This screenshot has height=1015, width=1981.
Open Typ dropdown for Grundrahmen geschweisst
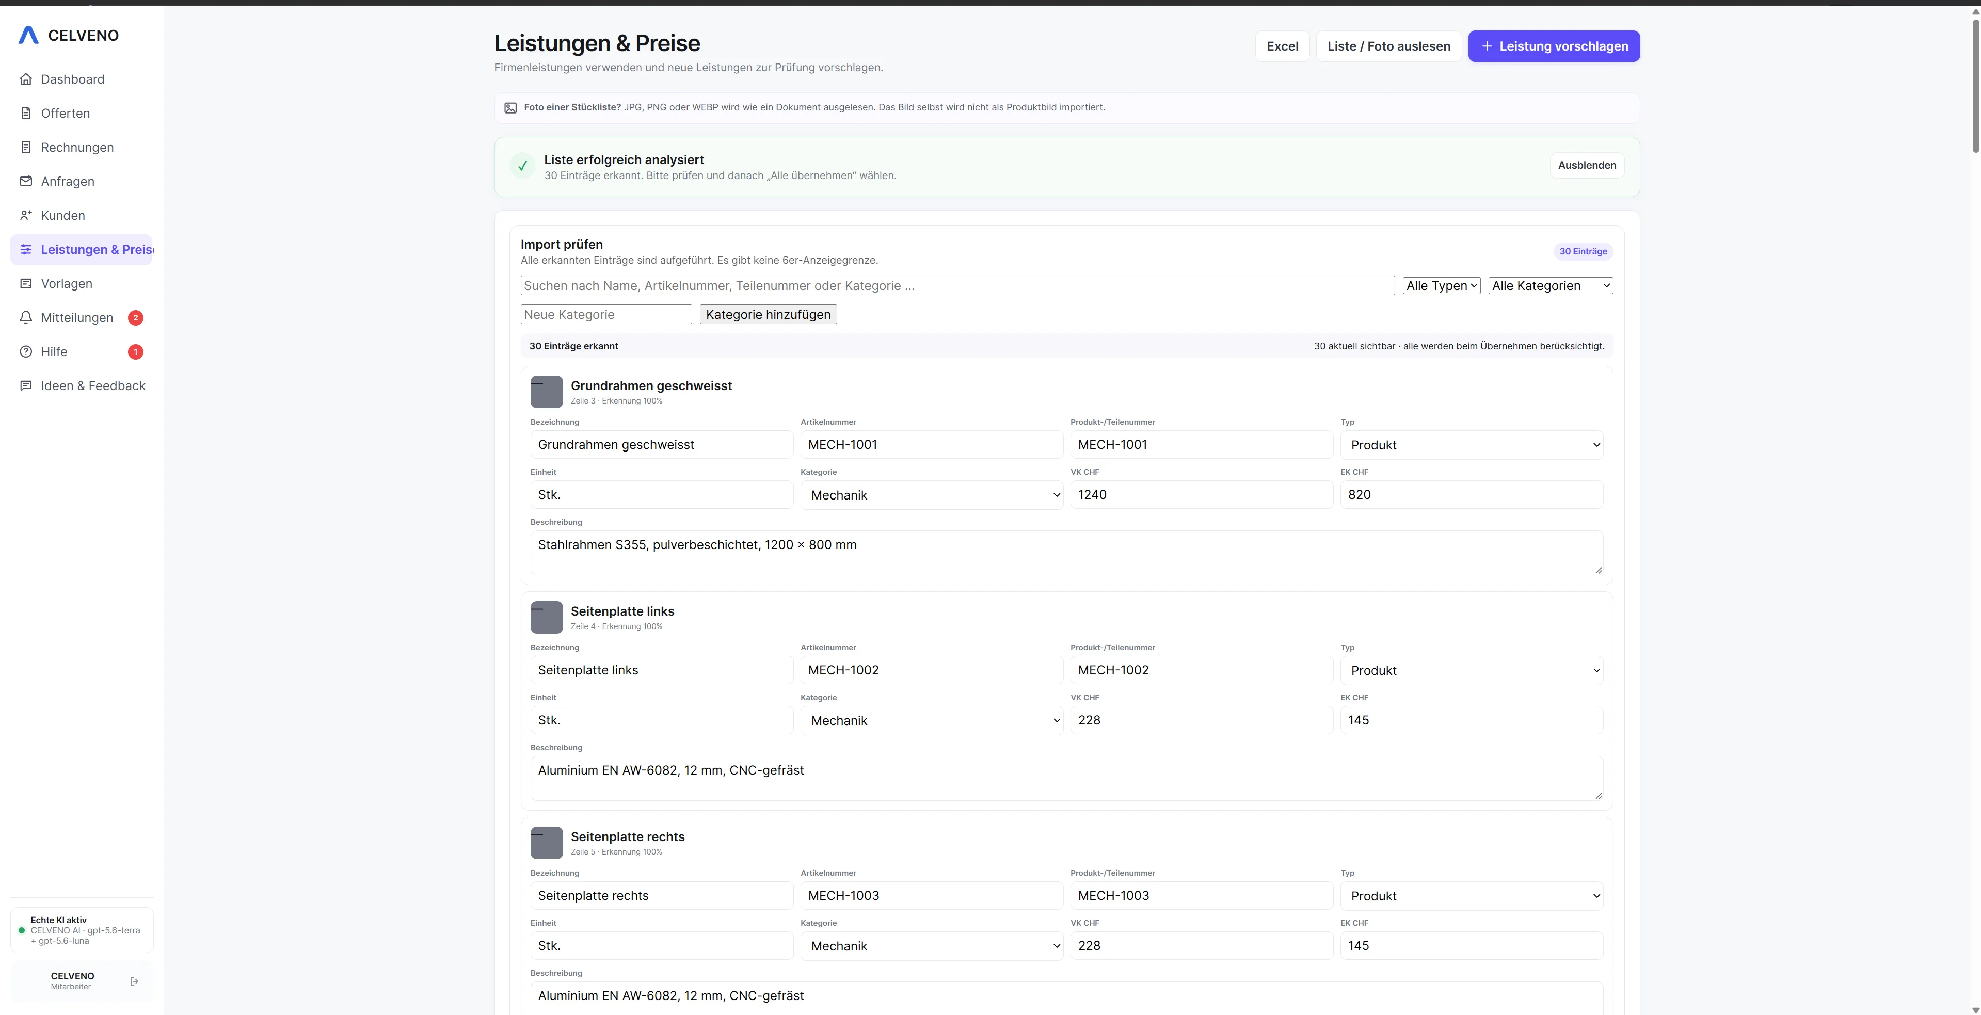(x=1472, y=445)
